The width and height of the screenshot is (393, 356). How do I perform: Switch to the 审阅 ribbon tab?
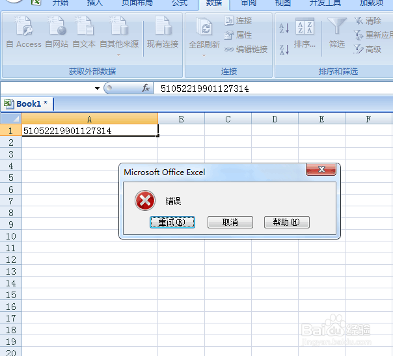coord(249,3)
